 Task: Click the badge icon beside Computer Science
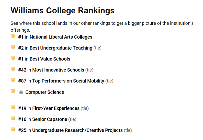(x=13, y=91)
